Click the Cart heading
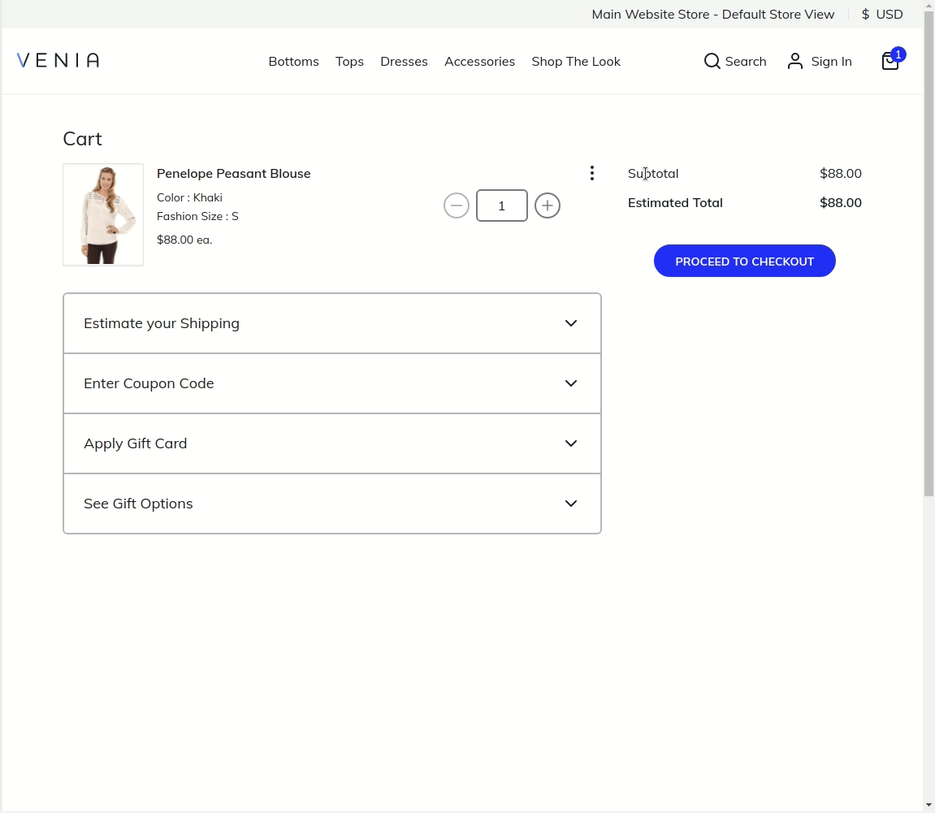Image resolution: width=935 pixels, height=813 pixels. coord(82,139)
